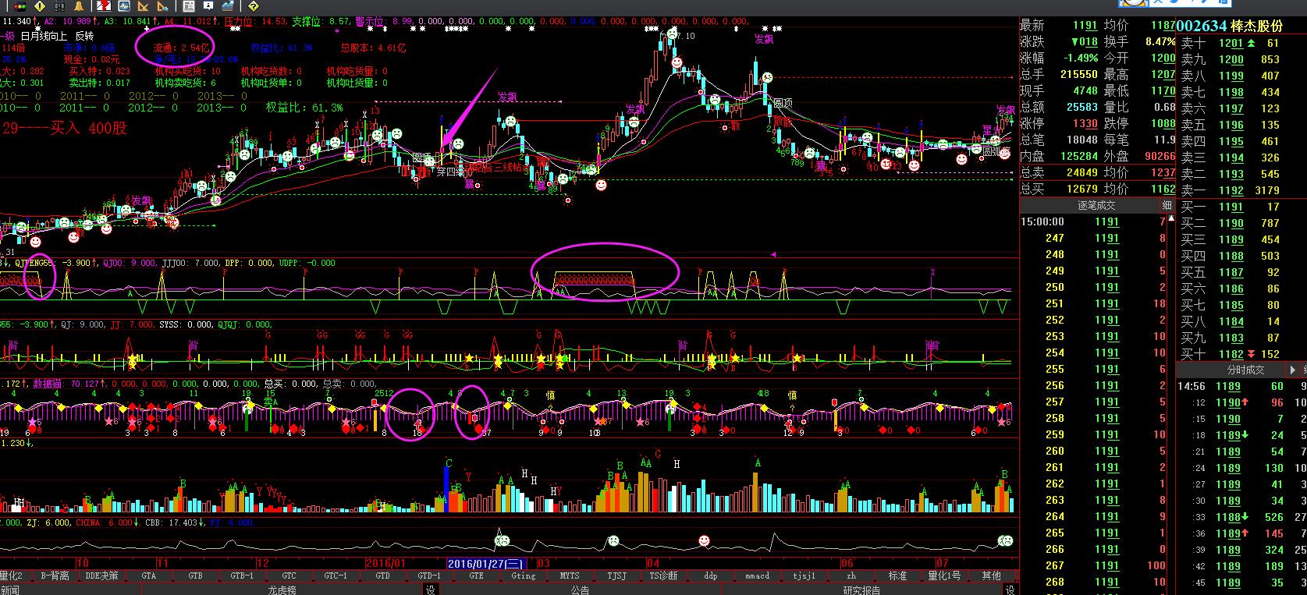1307x595 pixels.
Task: Click the 涨幅 -1.49% value
Action: coord(1081,58)
